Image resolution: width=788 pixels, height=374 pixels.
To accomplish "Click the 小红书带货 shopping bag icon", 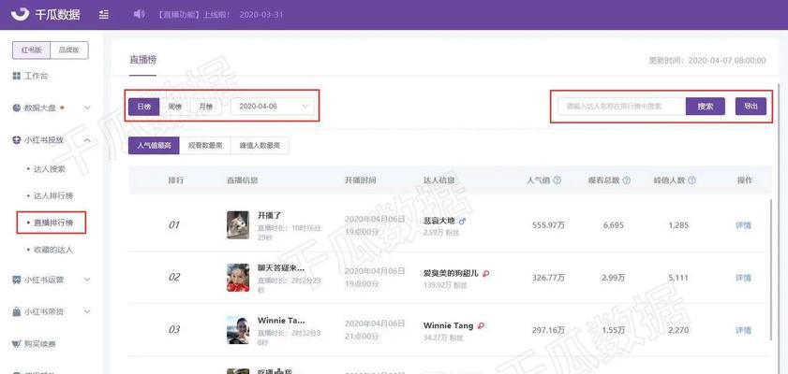I will coord(17,312).
